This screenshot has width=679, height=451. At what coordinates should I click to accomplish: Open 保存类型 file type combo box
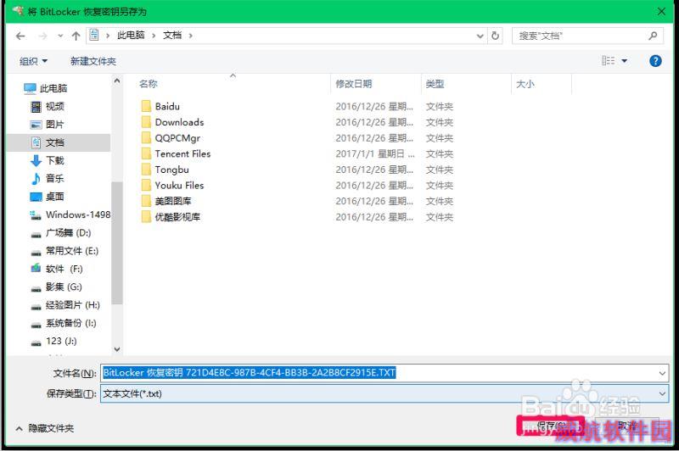click(x=384, y=394)
